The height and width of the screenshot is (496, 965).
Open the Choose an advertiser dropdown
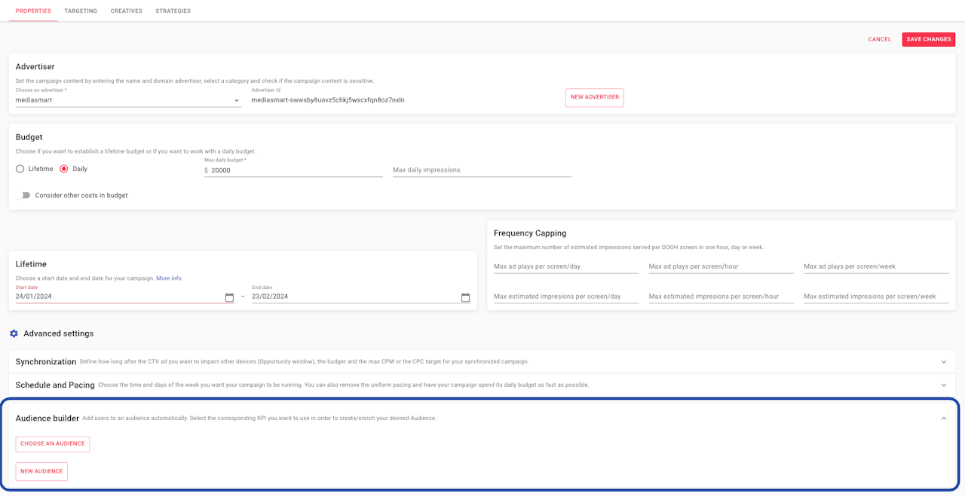[x=128, y=100]
